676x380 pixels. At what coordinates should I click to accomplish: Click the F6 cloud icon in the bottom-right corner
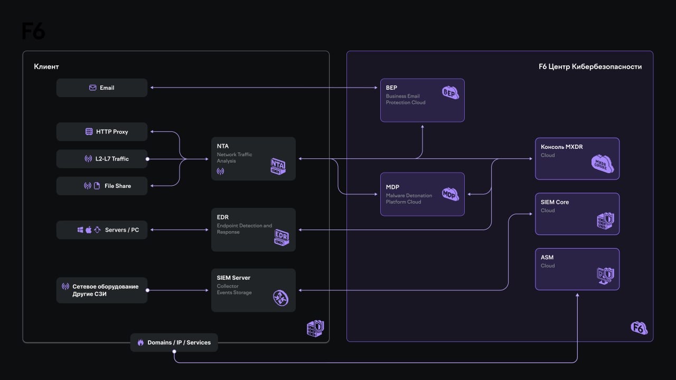[x=639, y=328]
